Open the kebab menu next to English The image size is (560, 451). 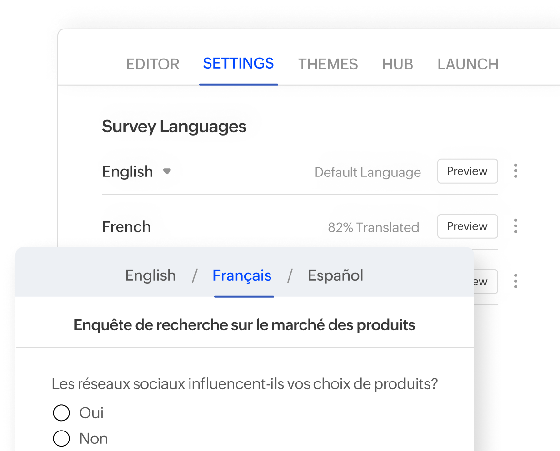tap(516, 171)
